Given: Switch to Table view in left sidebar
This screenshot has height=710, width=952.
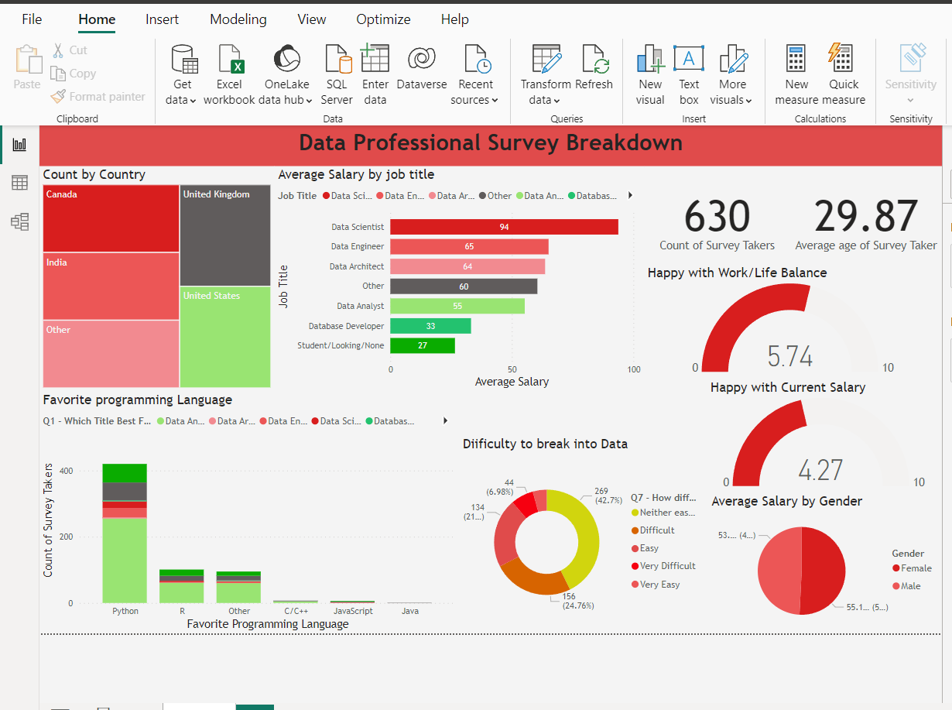Looking at the screenshot, I should click(x=19, y=182).
